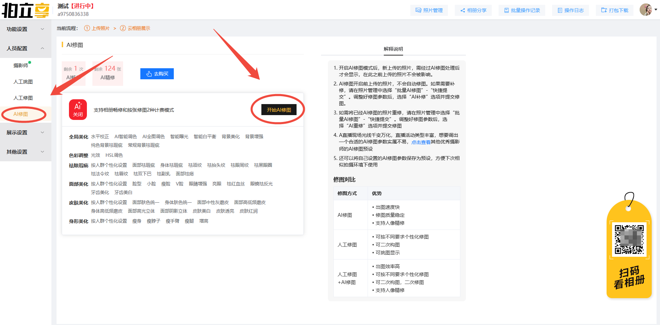The width and height of the screenshot is (660, 325).
Task: Collapse the 人员配置 sidebar section
Action: (x=26, y=49)
